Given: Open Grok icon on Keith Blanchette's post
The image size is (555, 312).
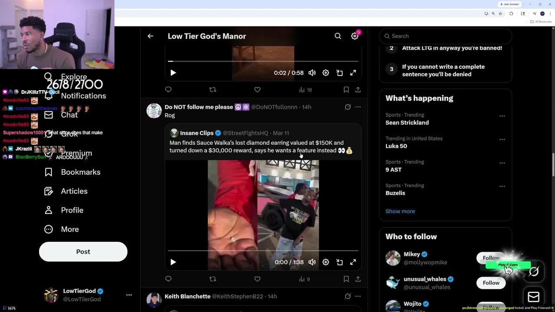Looking at the screenshot, I should (x=348, y=296).
